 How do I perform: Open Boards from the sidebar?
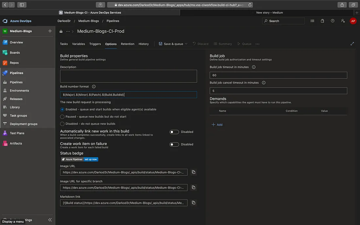coord(15,53)
